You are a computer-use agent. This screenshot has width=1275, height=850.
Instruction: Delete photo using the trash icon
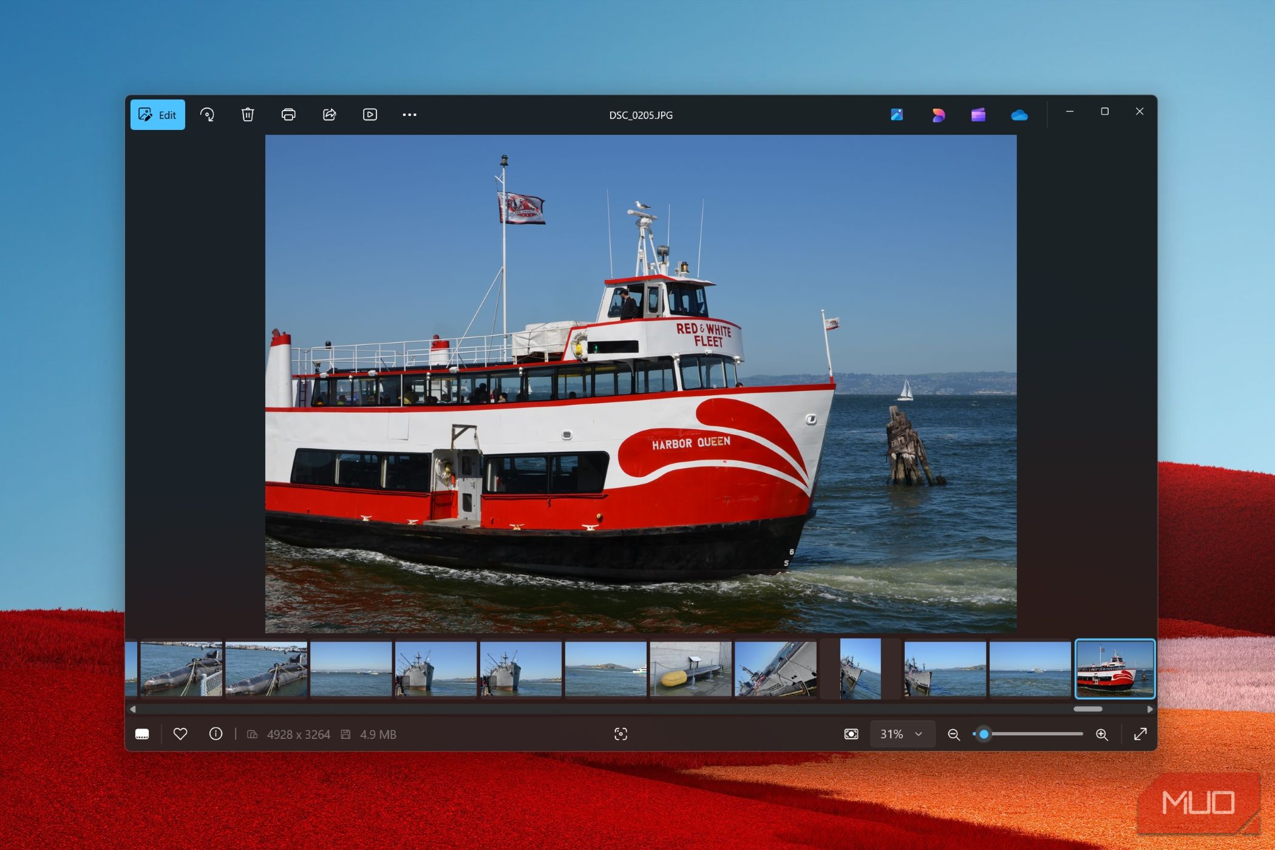[x=248, y=115]
